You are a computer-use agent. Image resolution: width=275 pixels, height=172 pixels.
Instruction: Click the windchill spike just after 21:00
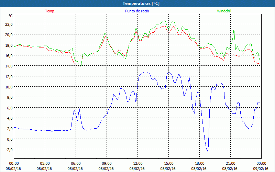[234, 29]
